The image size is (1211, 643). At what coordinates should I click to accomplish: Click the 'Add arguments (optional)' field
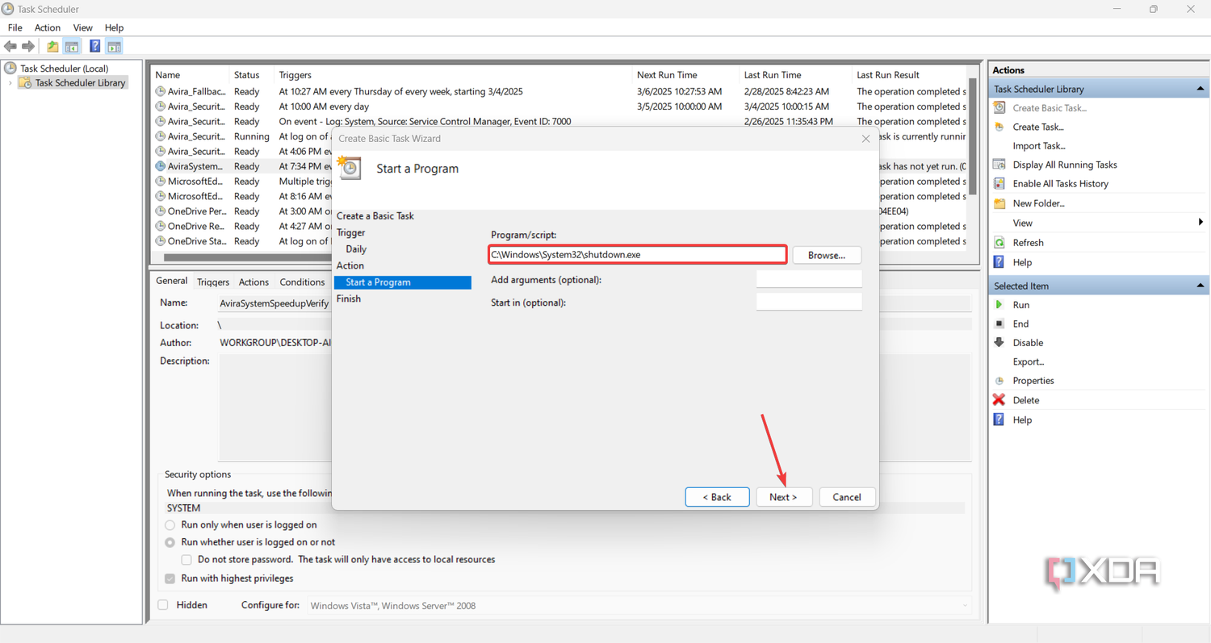pyautogui.click(x=809, y=279)
